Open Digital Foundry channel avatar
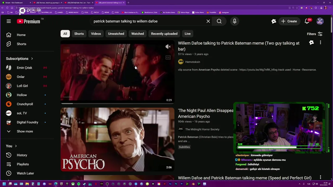This screenshot has width=333, height=187. 9,122
